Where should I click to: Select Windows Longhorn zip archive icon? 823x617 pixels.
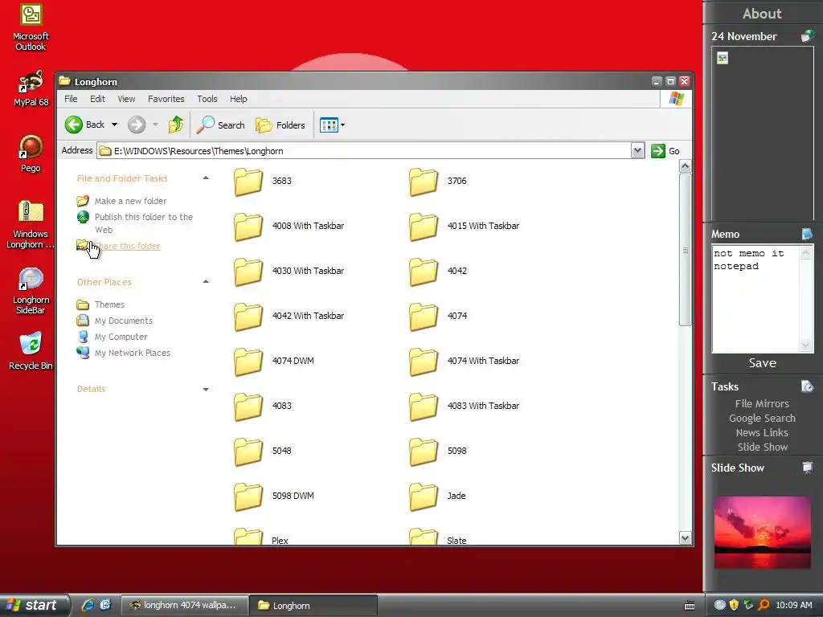(x=31, y=224)
